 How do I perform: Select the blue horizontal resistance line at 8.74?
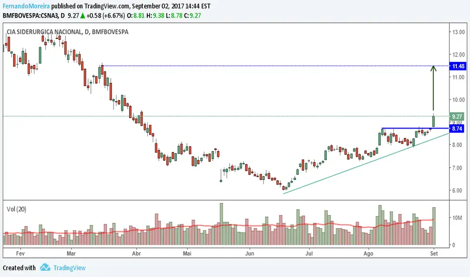pyautogui.click(x=415, y=128)
